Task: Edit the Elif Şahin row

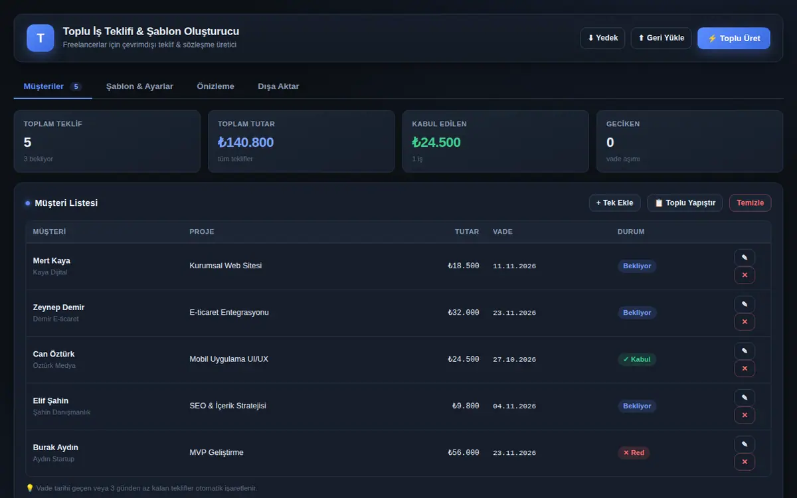Action: click(745, 397)
